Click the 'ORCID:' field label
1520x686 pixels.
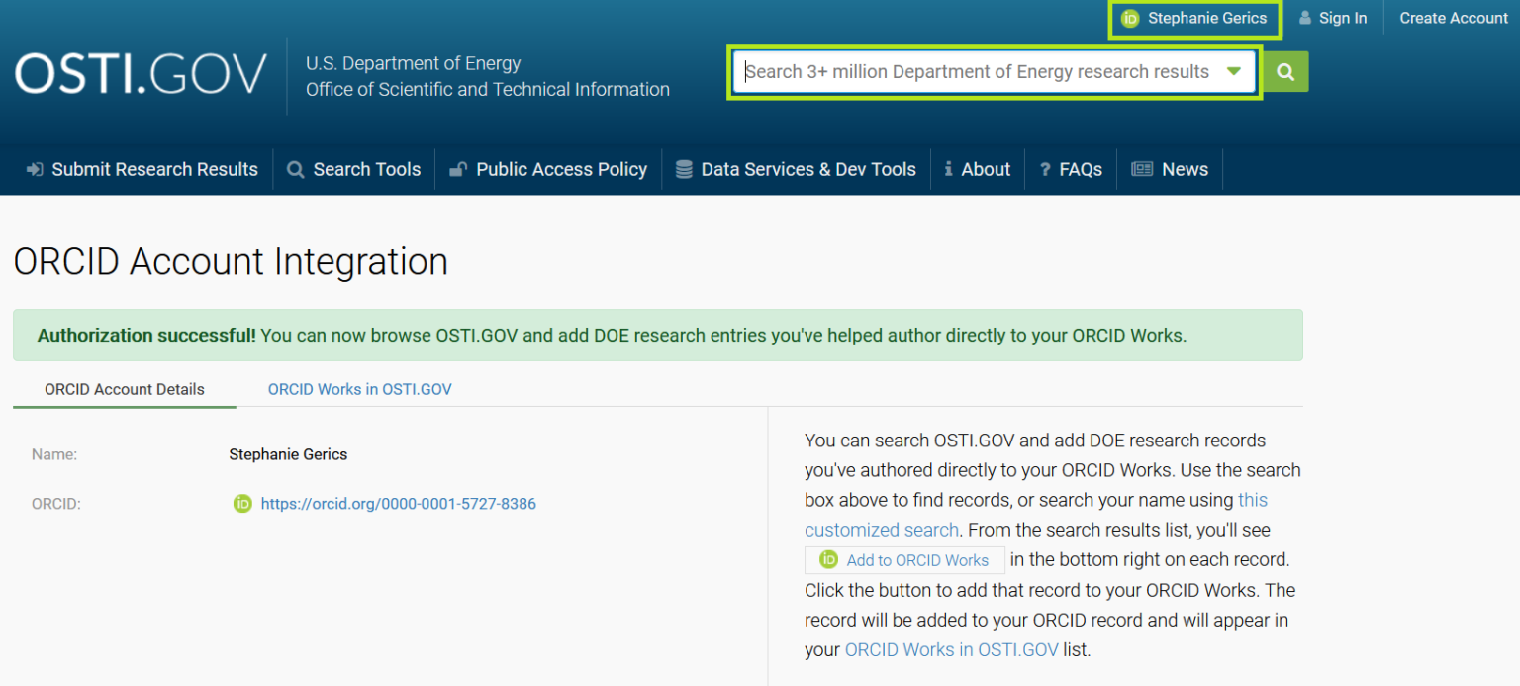coord(56,504)
